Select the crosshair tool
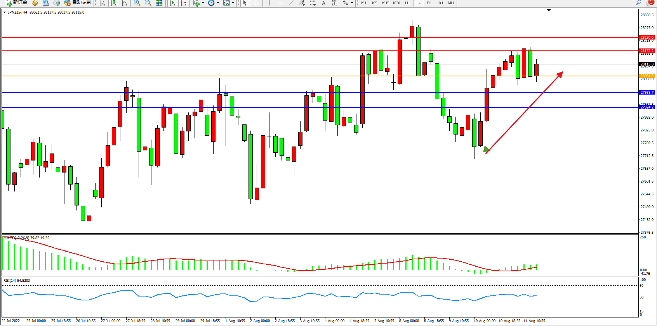Viewport: 657px width, 326px height. (256, 3)
